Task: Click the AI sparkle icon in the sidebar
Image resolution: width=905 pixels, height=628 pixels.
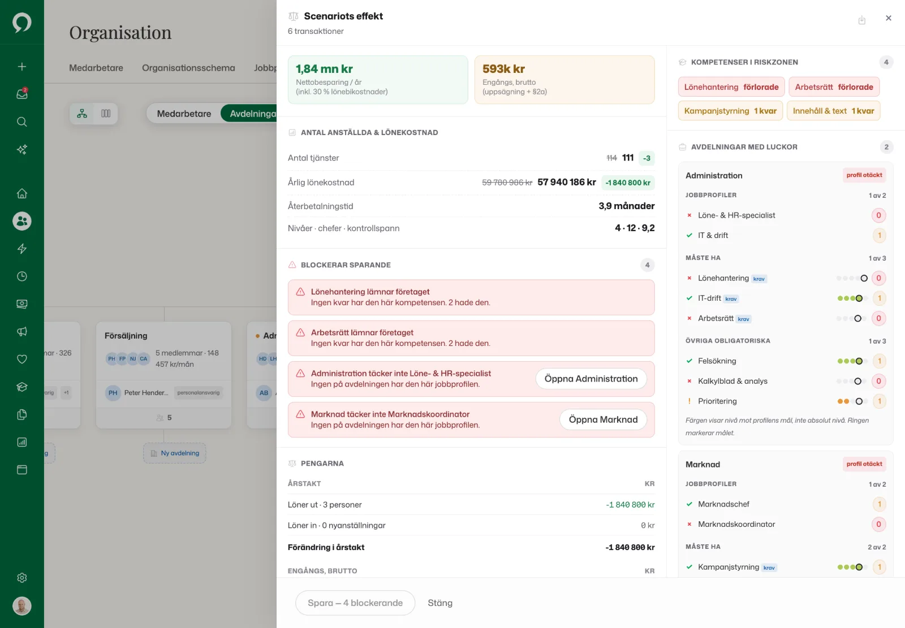Action: pyautogui.click(x=22, y=149)
